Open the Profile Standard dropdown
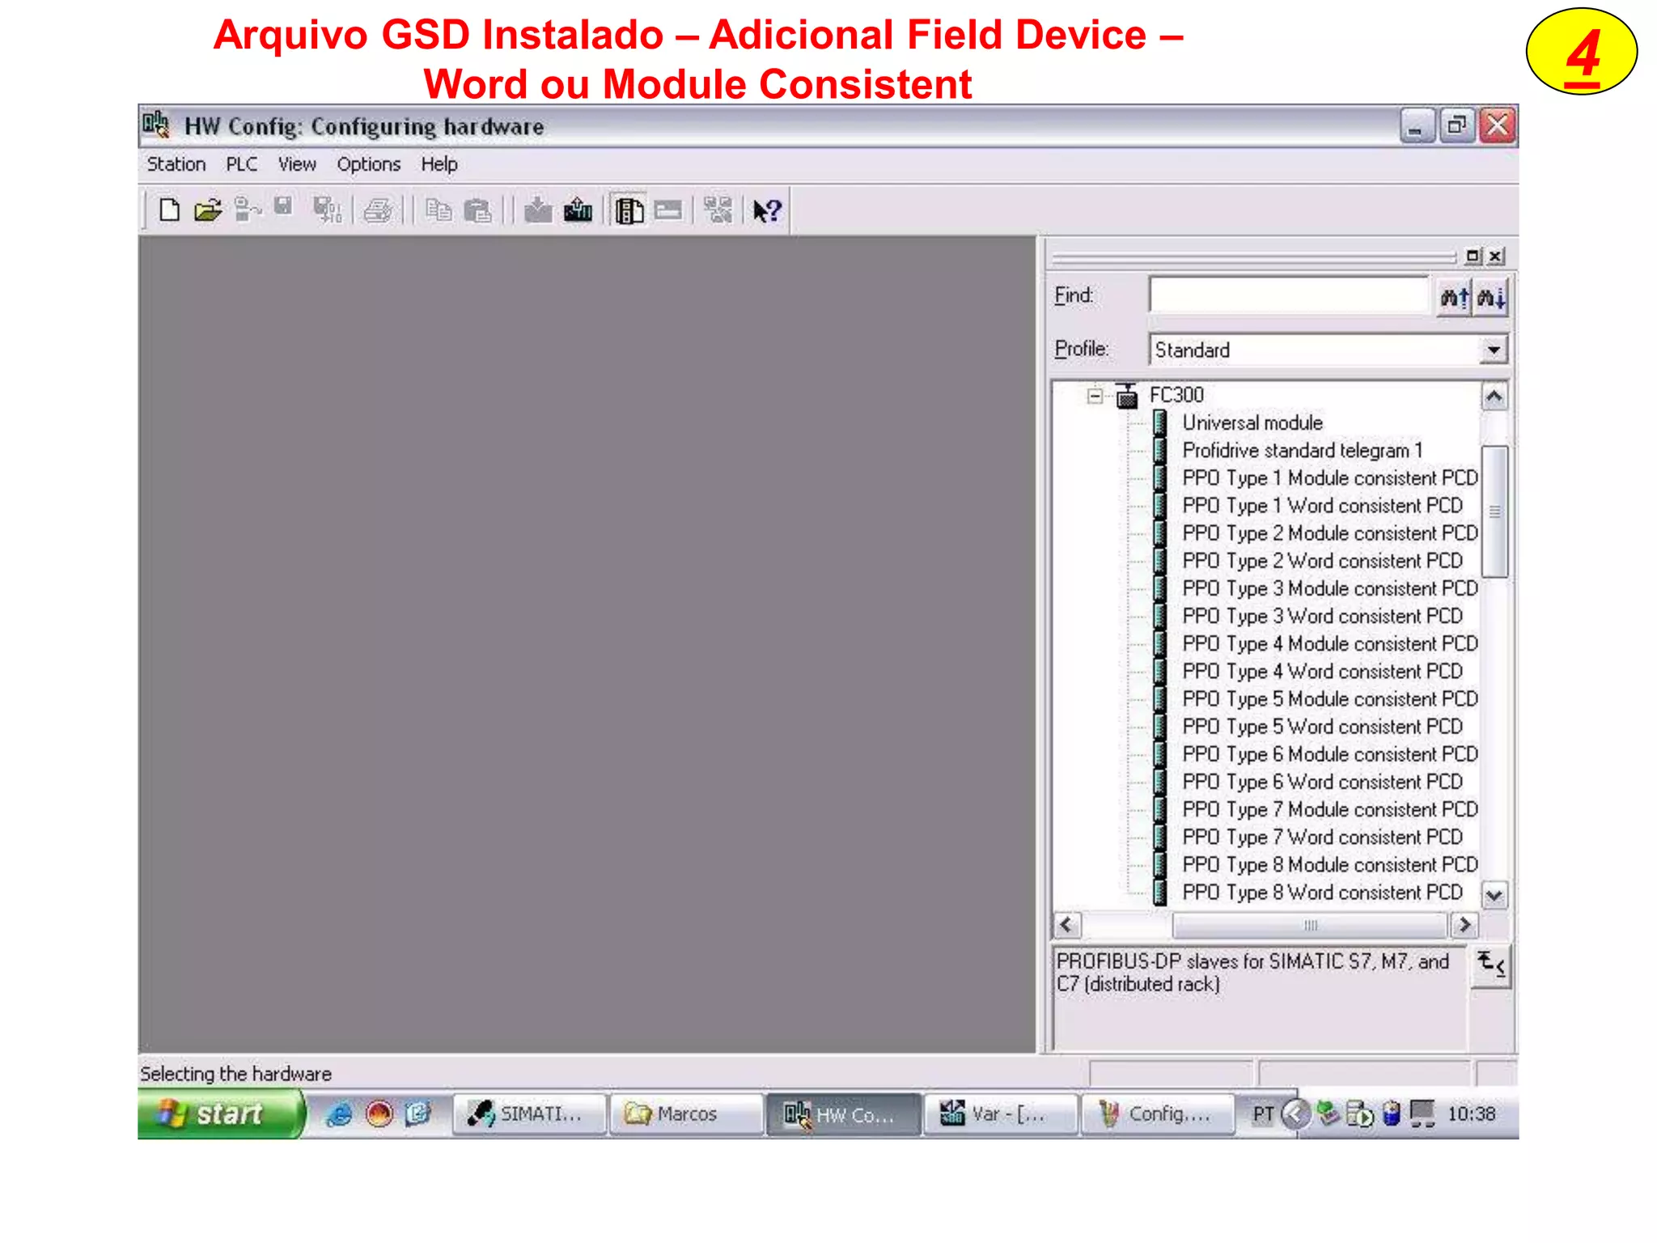 coord(1494,350)
